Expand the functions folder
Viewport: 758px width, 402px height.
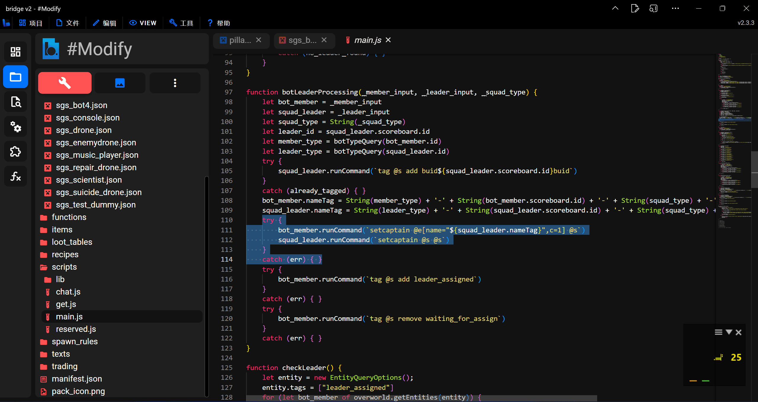120,217
